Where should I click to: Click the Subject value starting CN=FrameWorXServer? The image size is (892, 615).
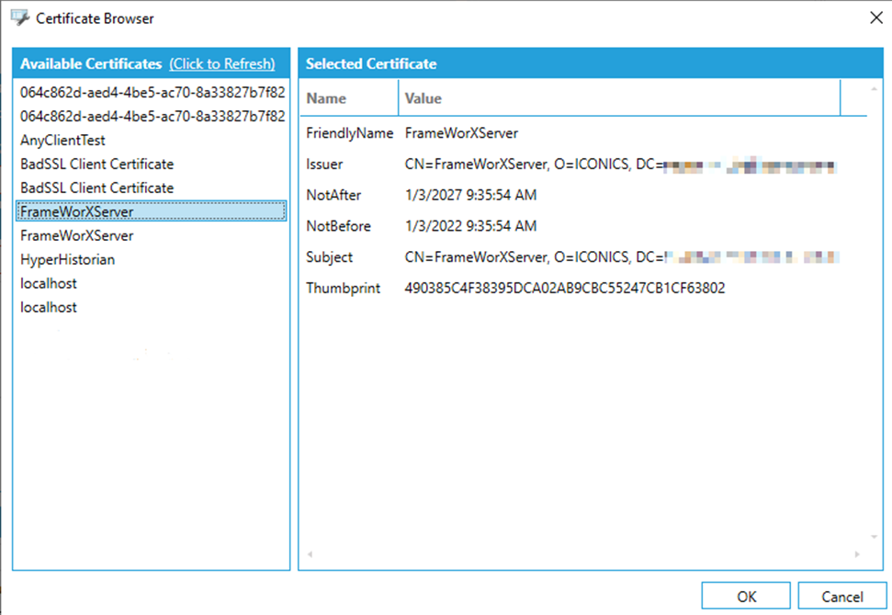621,257
